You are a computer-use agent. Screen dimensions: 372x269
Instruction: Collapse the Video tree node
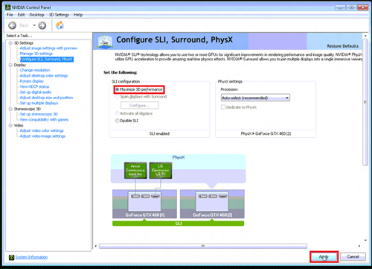pyautogui.click(x=10, y=125)
